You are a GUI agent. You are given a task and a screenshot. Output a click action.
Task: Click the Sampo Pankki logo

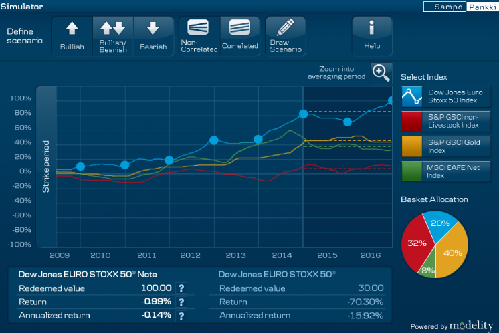pos(461,7)
